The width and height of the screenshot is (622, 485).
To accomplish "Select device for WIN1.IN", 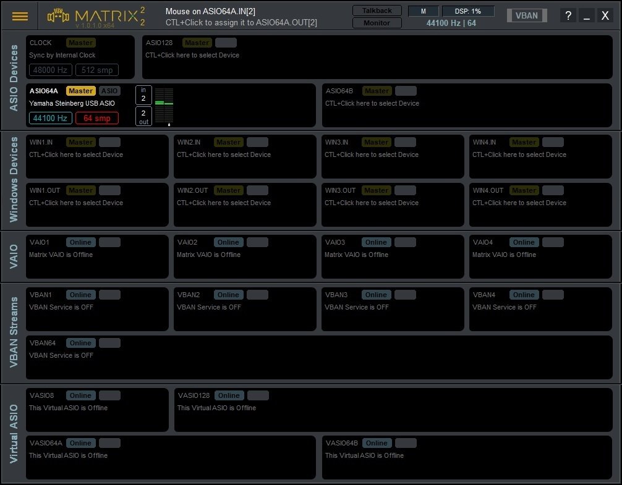I will 76,154.
